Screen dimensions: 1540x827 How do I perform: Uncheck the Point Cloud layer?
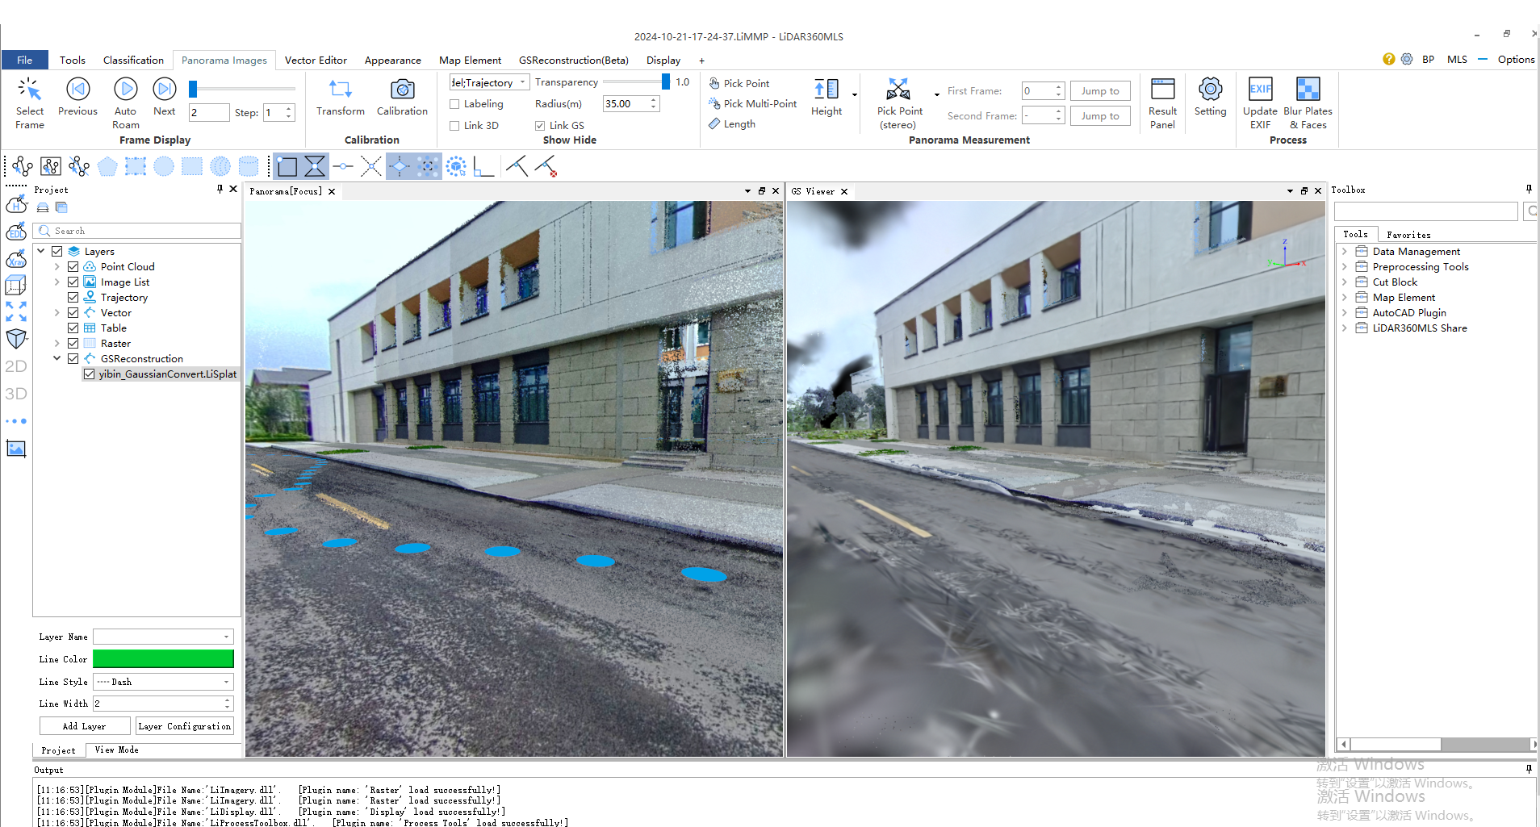73,267
